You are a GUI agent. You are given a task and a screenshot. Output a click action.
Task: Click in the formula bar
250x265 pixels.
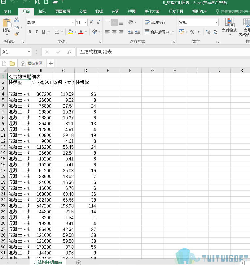pyautogui.click(x=163, y=52)
